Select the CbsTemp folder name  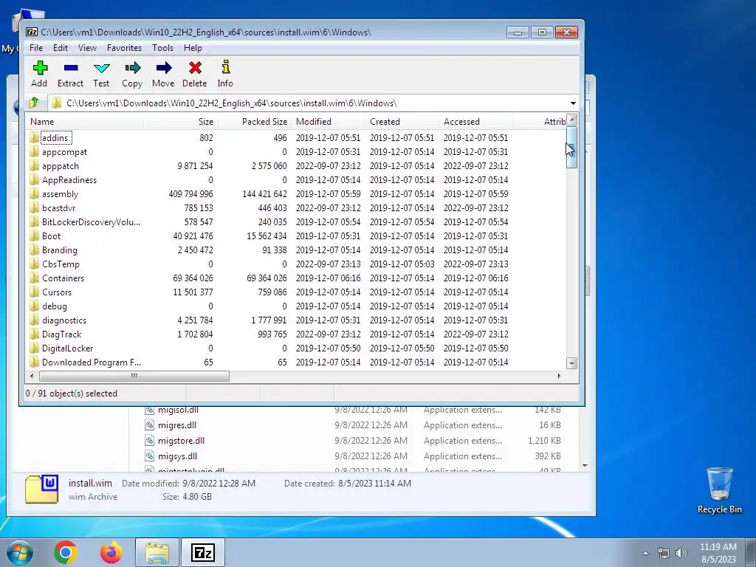pos(61,264)
